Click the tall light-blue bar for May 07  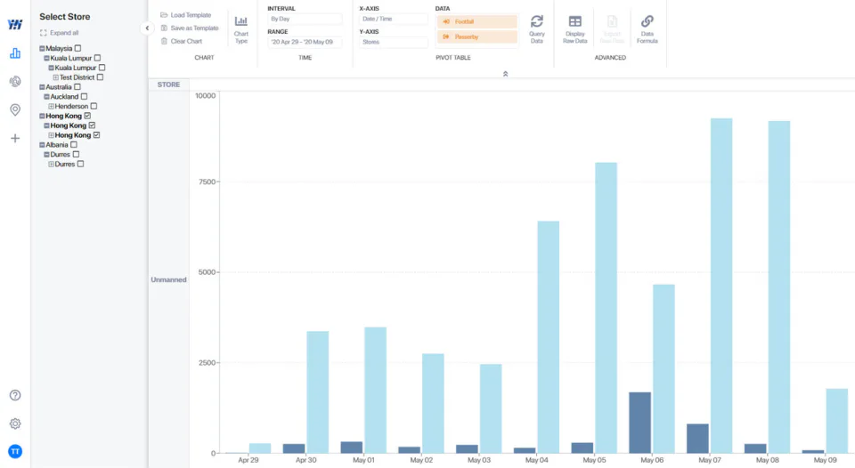tap(721, 286)
